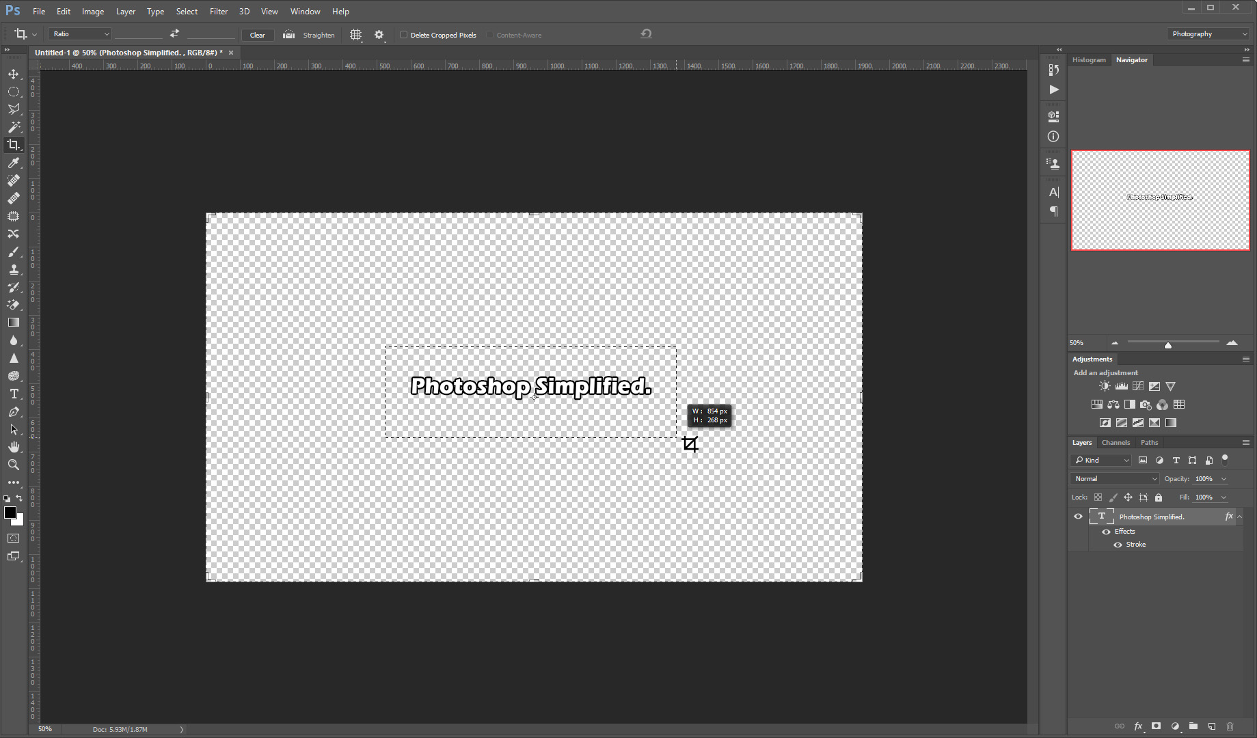Open the Filter menu
Viewport: 1257px width, 738px height.
pos(219,11)
